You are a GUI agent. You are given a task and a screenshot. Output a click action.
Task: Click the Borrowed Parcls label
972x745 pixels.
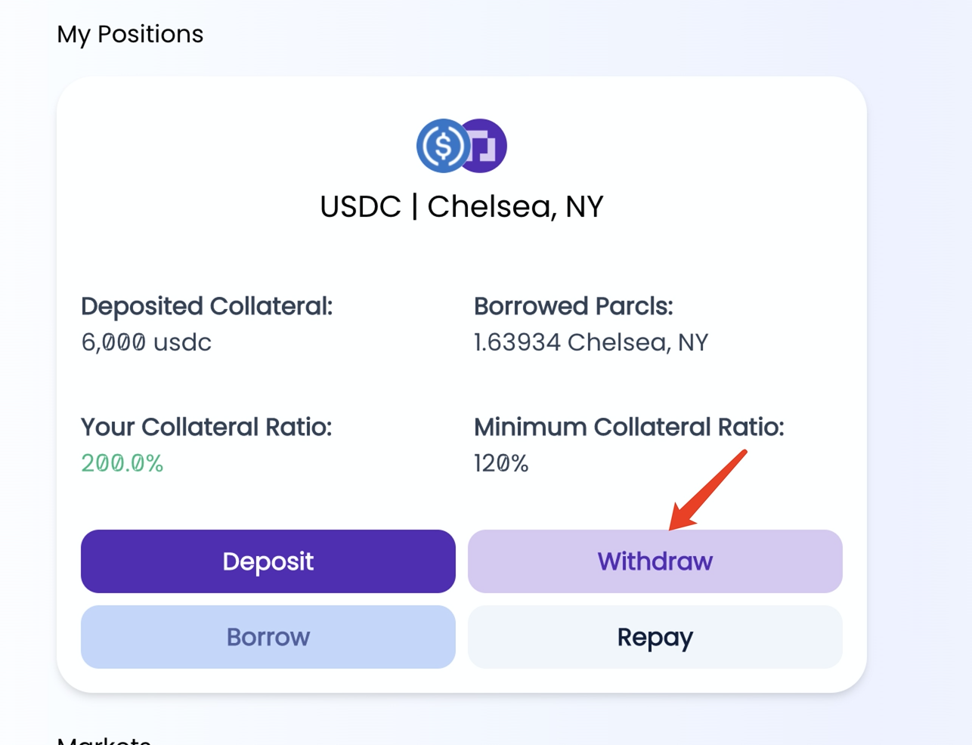click(573, 306)
